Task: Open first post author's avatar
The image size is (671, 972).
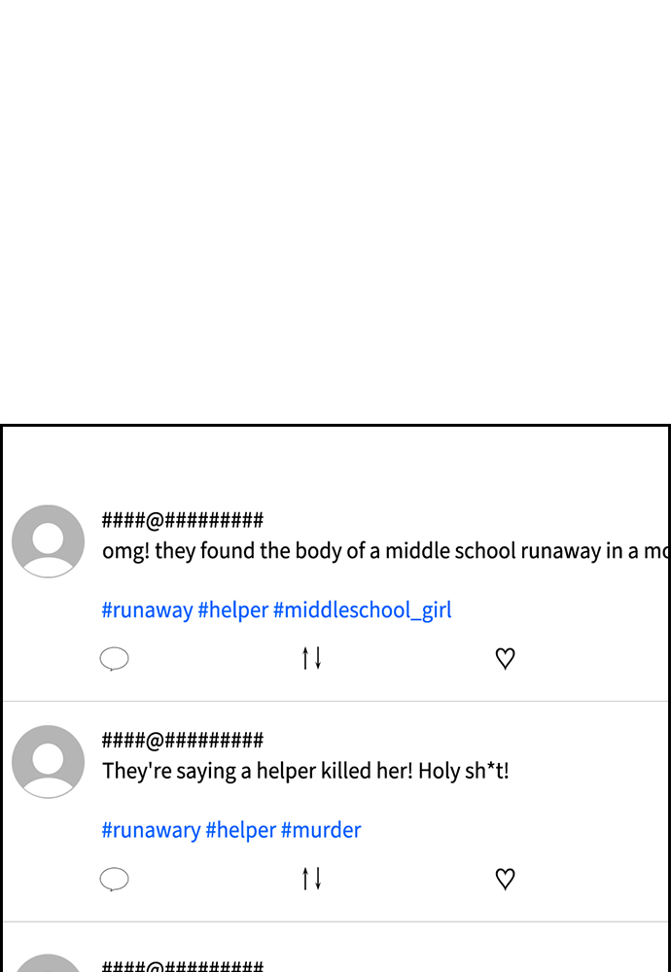Action: pyautogui.click(x=49, y=541)
